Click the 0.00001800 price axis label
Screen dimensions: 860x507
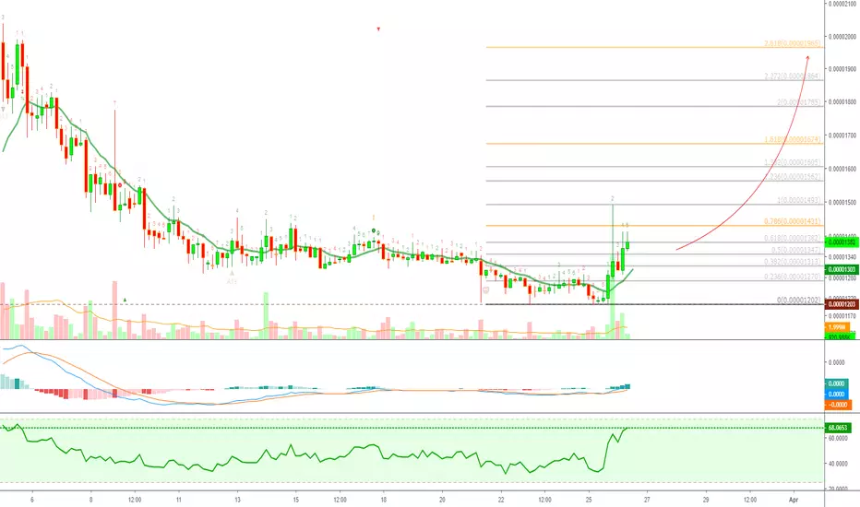click(x=843, y=102)
